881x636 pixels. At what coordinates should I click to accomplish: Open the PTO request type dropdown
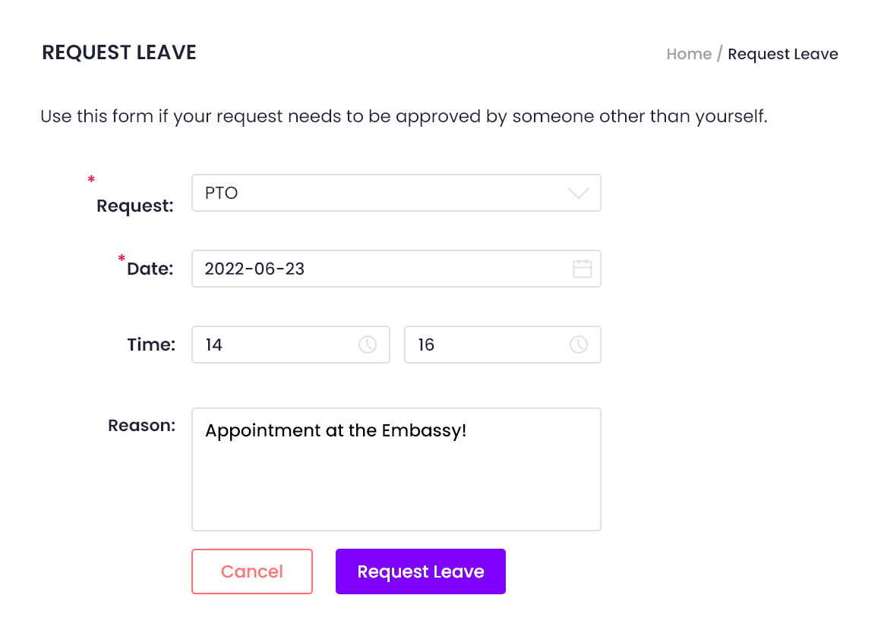[x=396, y=193]
